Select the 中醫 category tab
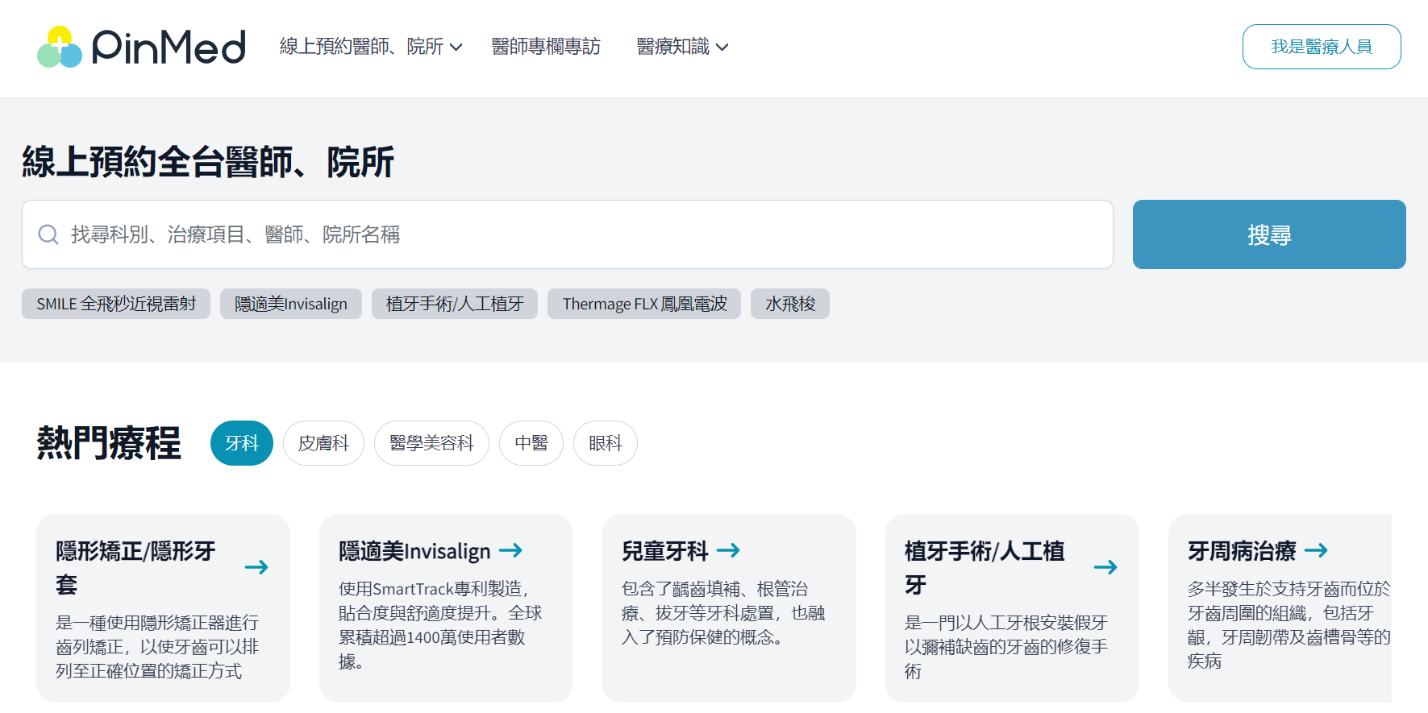Screen dimensions: 1428x713 [x=531, y=443]
